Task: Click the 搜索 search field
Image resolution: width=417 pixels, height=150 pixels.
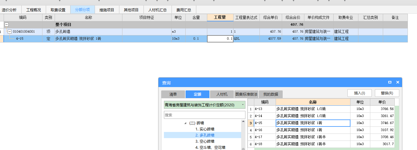Action: [x=205, y=115]
